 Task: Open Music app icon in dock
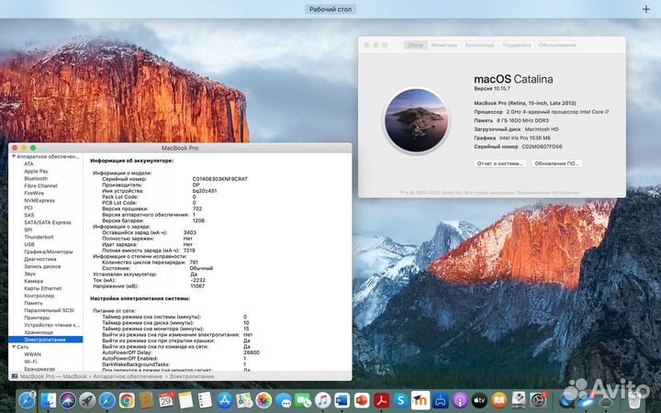(323, 400)
